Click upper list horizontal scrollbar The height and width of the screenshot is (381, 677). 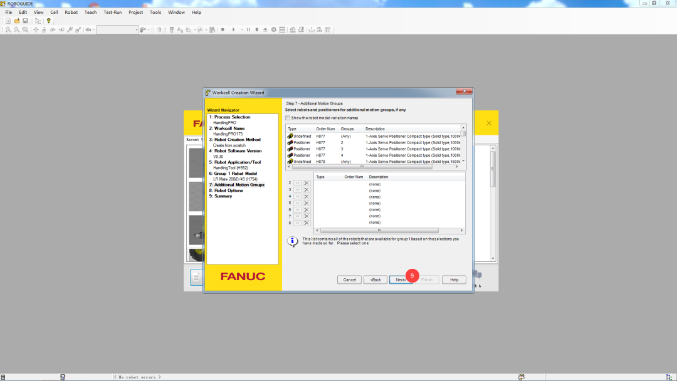(373, 167)
